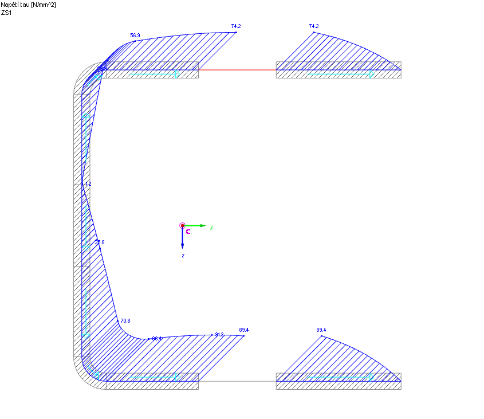Click the 70.8 stress value label
Image resolution: width=484 pixels, height=419 pixels.
tap(125, 321)
